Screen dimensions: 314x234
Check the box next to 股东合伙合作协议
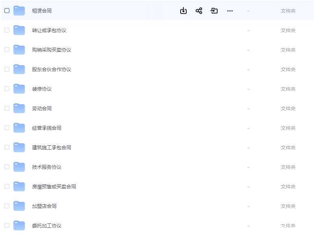point(7,69)
